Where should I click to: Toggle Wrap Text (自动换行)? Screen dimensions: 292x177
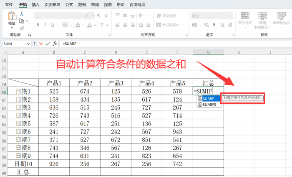(166, 15)
